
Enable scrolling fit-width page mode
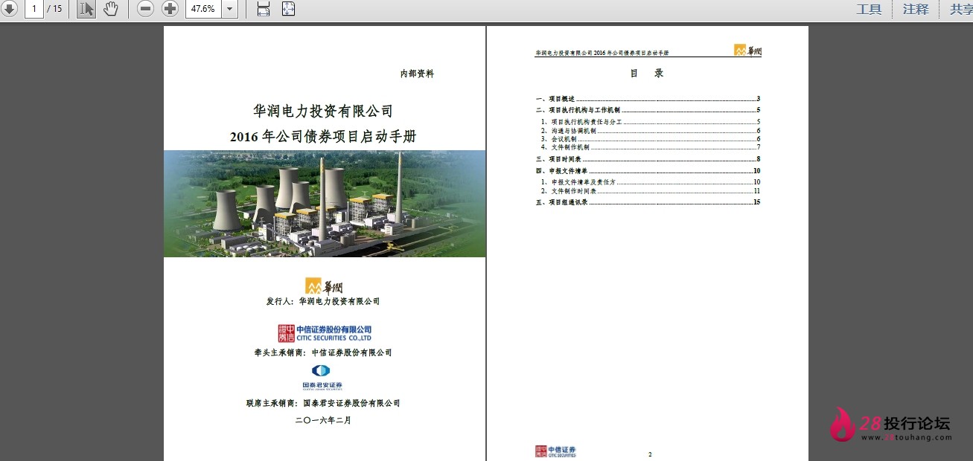point(264,9)
